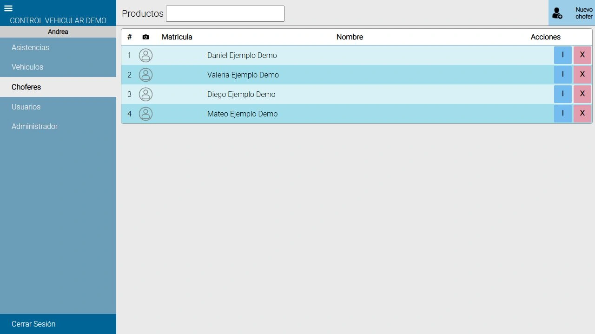The width and height of the screenshot is (595, 334).
Task: Click the Matricula column header
Action: point(177,37)
